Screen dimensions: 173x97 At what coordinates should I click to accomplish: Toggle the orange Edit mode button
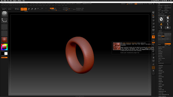tap(22, 9)
